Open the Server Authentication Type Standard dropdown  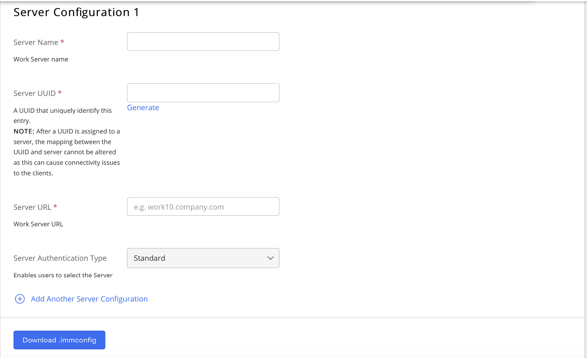pyautogui.click(x=203, y=258)
